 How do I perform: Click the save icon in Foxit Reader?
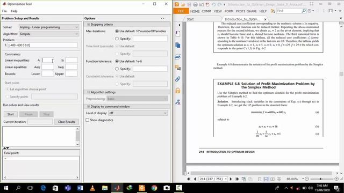(x=189, y=4)
